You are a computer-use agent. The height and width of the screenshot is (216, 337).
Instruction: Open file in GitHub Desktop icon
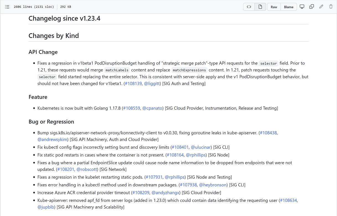pyautogui.click(x=302, y=7)
